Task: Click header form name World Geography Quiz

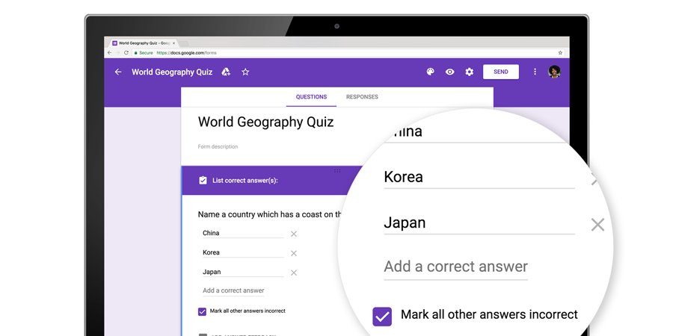Action: [172, 72]
